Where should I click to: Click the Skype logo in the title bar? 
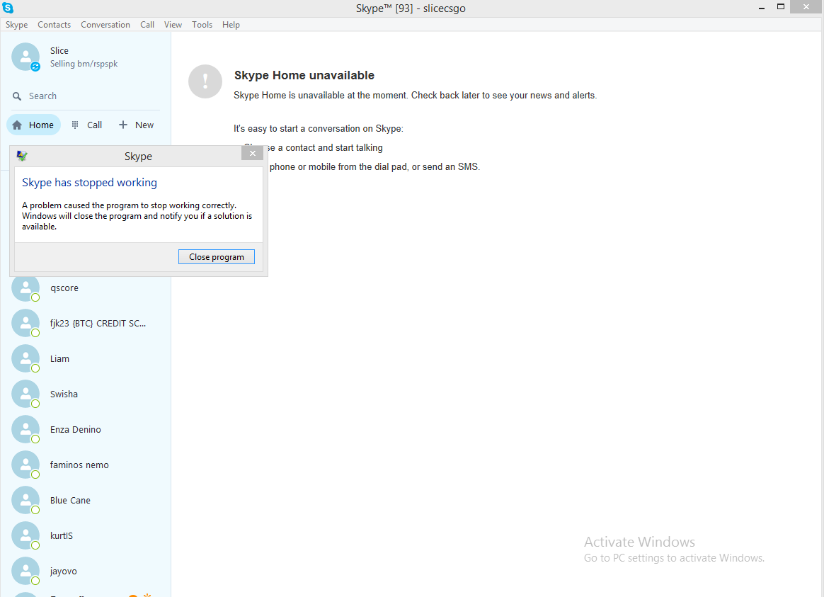8,8
